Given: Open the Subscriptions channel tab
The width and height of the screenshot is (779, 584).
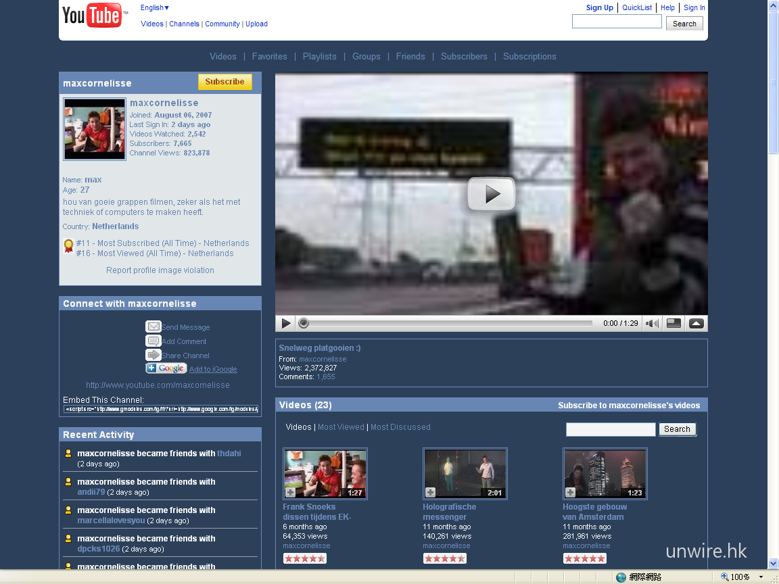Looking at the screenshot, I should pyautogui.click(x=529, y=57).
